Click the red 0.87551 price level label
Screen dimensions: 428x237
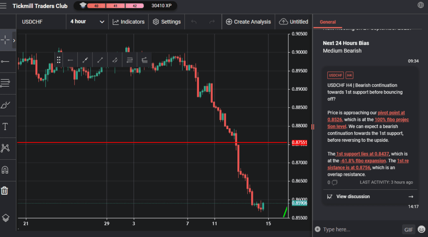tap(299, 143)
